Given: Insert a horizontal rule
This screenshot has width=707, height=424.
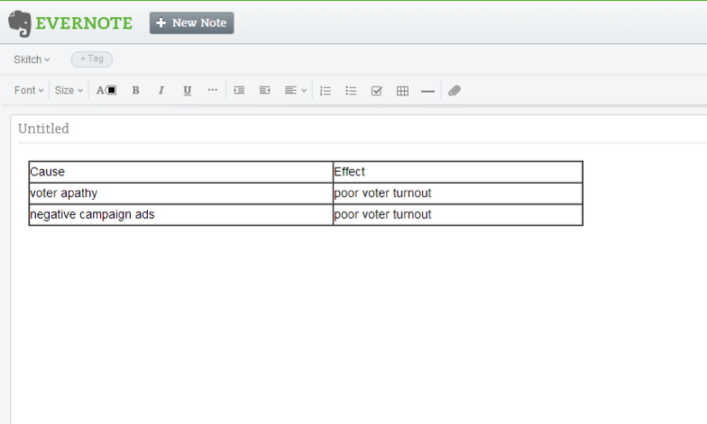Looking at the screenshot, I should (x=427, y=90).
